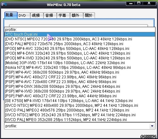Click the WinMEnc app icon in title bar
The height and width of the screenshot is (139, 158).
coord(4,4)
